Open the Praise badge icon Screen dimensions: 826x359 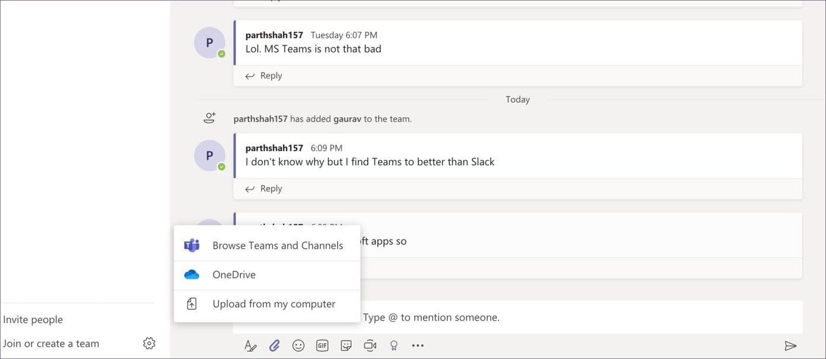coord(393,345)
